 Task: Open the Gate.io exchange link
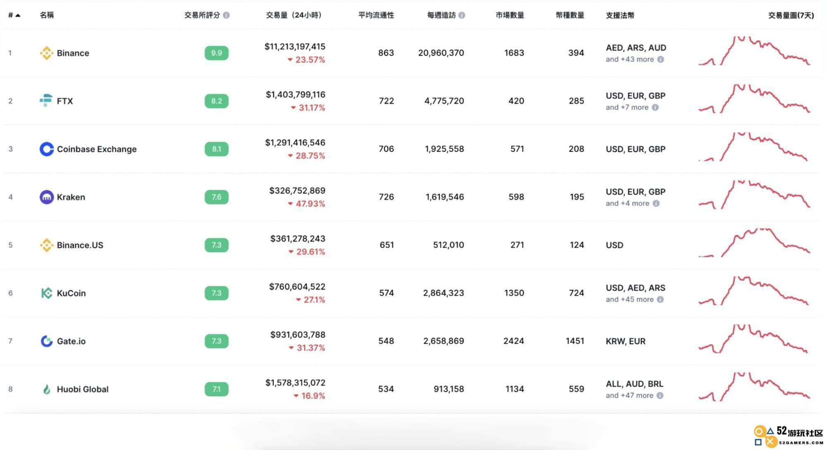71,341
